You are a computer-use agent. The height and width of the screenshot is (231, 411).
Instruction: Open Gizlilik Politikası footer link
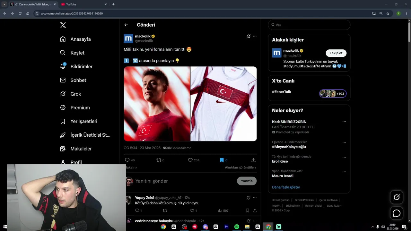[x=304, y=200]
